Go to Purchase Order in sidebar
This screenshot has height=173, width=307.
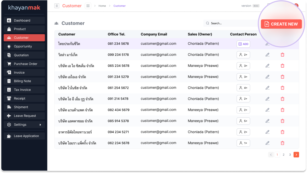24,64
